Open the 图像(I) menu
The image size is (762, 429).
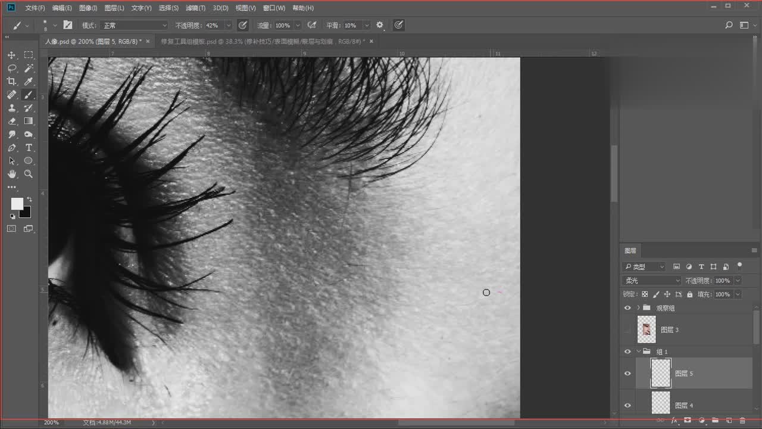click(88, 8)
